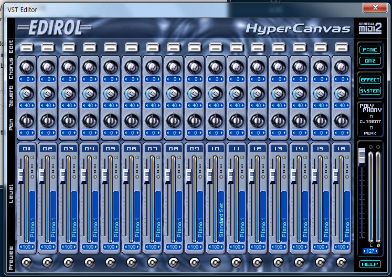Open the Edit button for part 05
The height and width of the screenshot is (277, 392).
pos(111,47)
